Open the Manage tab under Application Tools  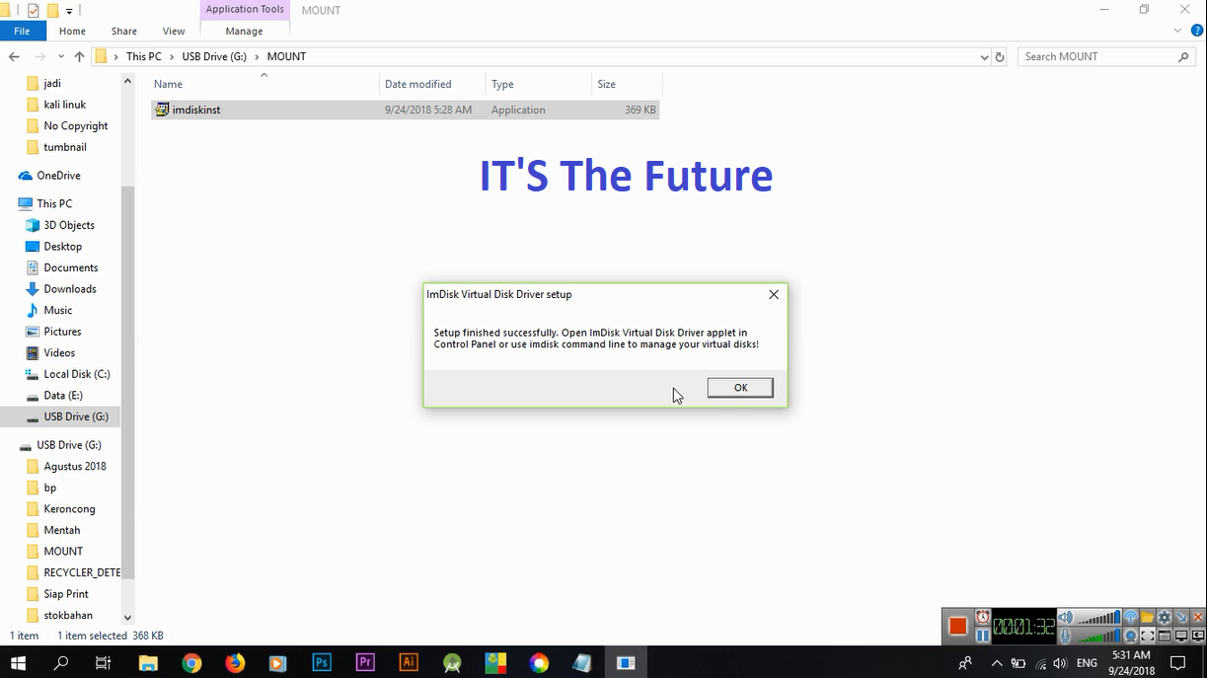click(244, 31)
